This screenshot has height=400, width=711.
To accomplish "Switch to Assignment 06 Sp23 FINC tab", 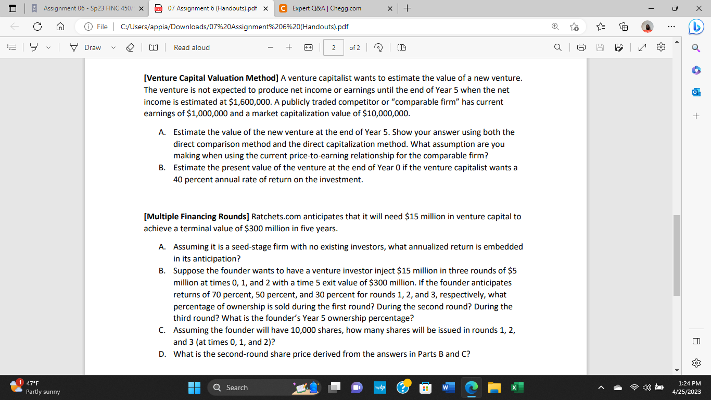I will [x=86, y=8].
